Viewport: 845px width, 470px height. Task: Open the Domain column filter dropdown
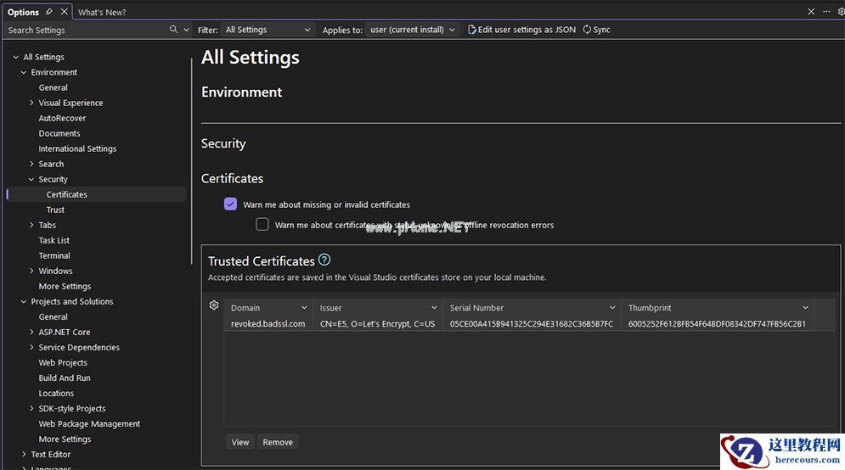(x=304, y=308)
